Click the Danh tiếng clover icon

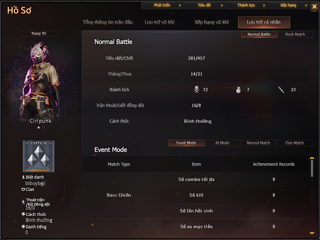pos(23,226)
